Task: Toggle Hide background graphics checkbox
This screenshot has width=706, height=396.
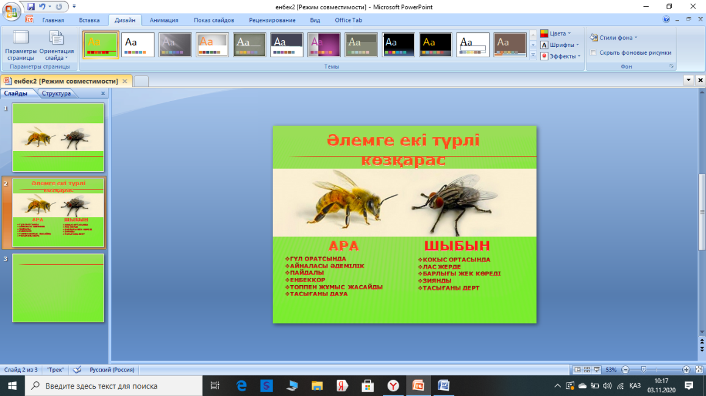Action: pyautogui.click(x=593, y=52)
